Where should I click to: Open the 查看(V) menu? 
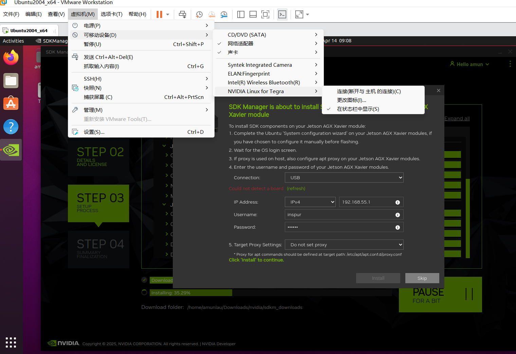tap(56, 14)
